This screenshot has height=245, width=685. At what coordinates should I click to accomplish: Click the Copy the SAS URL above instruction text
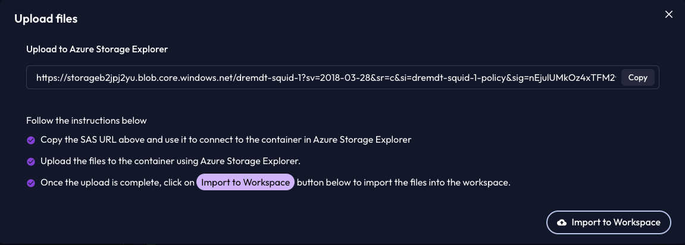(226, 140)
